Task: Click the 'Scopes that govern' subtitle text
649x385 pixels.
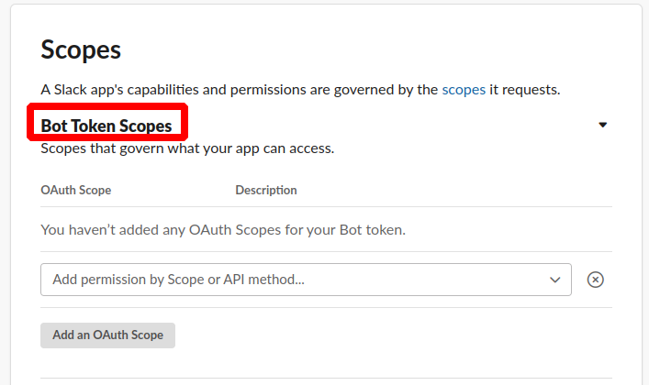Action: (x=187, y=148)
